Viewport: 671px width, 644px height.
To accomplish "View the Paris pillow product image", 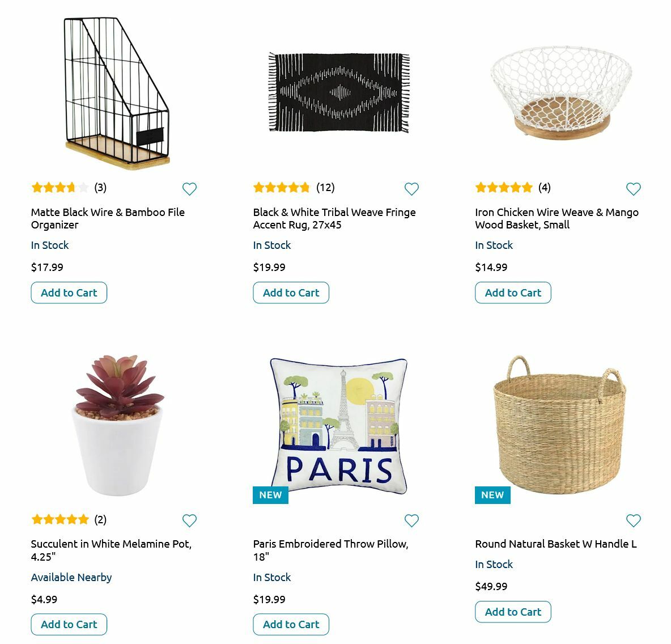I will (338, 426).
